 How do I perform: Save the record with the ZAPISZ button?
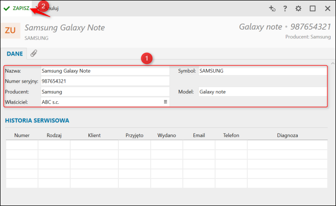click(16, 8)
